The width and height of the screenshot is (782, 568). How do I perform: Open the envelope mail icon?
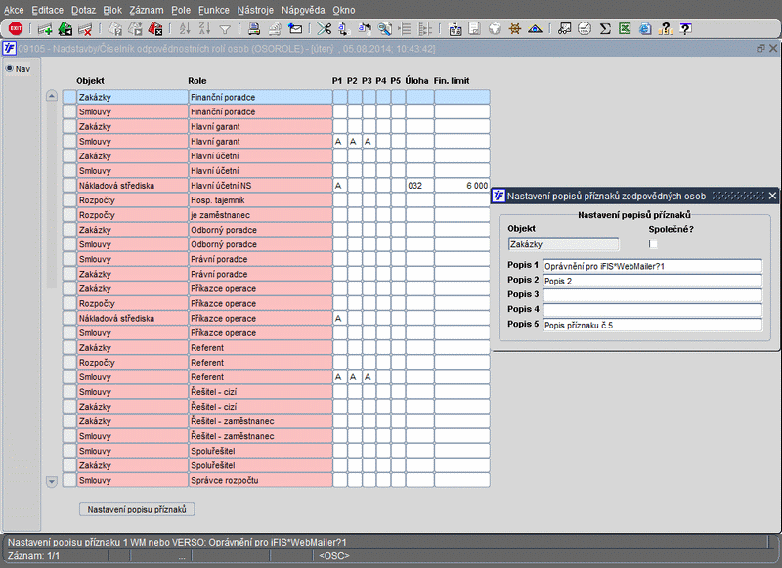(295, 29)
